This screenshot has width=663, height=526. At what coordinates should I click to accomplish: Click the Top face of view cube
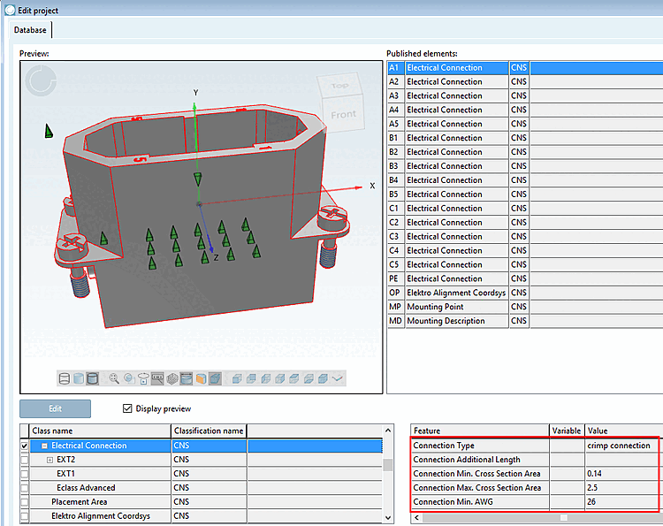[x=339, y=87]
